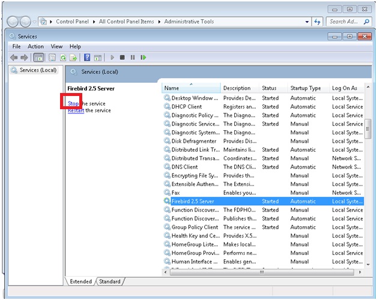Click the gear icon beside DNS Client
The height and width of the screenshot is (300, 377).
click(167, 167)
